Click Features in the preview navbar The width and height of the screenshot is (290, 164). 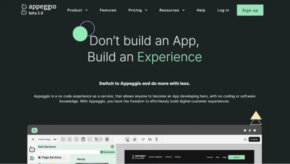tap(168, 157)
